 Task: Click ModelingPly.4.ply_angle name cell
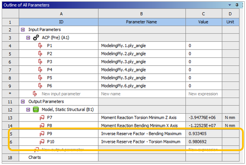click(x=142, y=70)
